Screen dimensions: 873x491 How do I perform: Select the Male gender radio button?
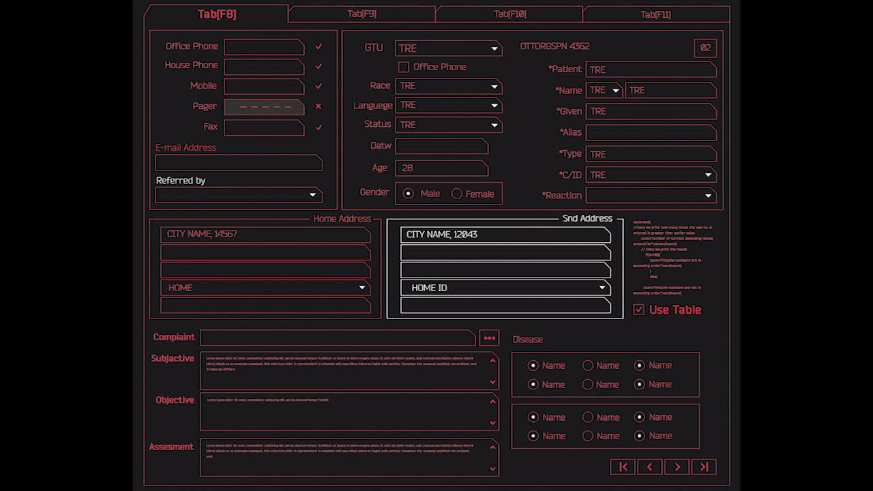pyautogui.click(x=409, y=194)
